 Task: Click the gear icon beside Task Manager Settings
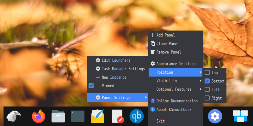[x=98, y=69]
